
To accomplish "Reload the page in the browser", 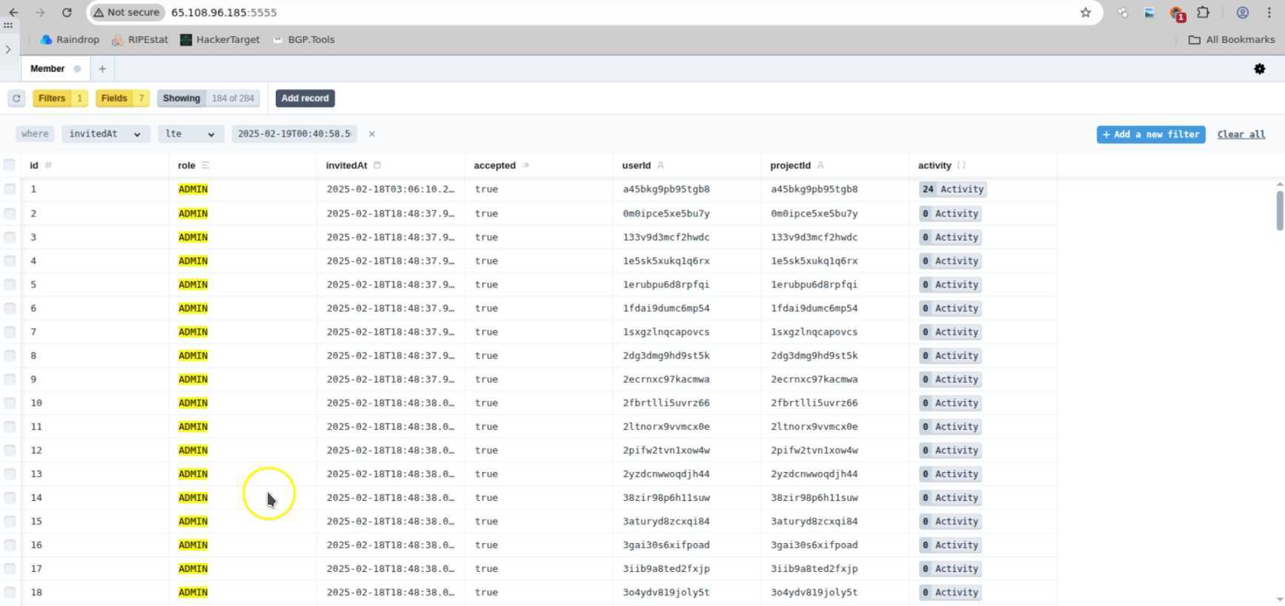I will tap(67, 13).
